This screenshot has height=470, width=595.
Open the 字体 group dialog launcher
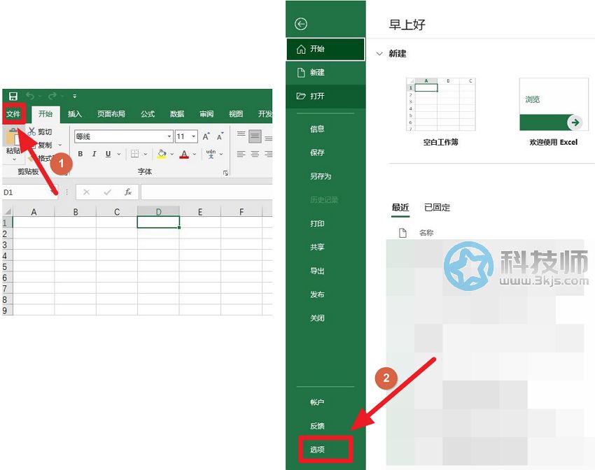(226, 173)
